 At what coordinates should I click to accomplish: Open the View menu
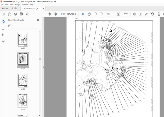(x=12, y=4)
